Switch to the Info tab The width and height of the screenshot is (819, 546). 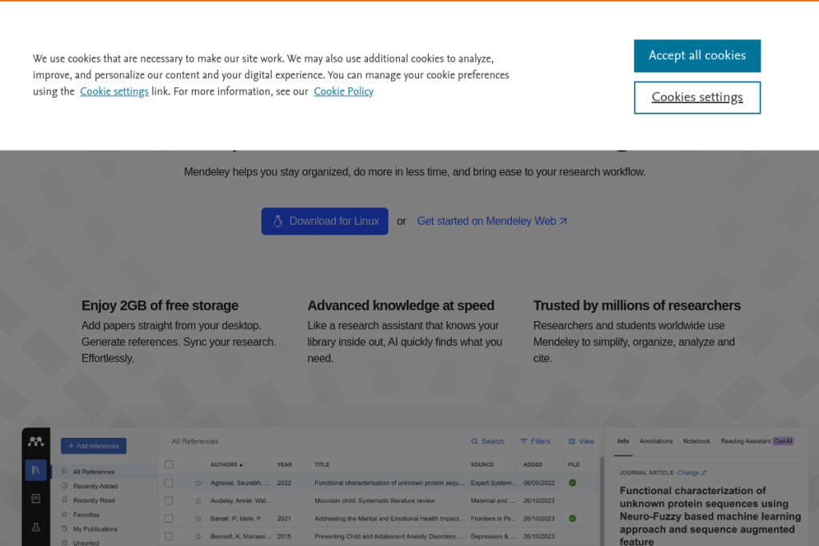point(623,441)
